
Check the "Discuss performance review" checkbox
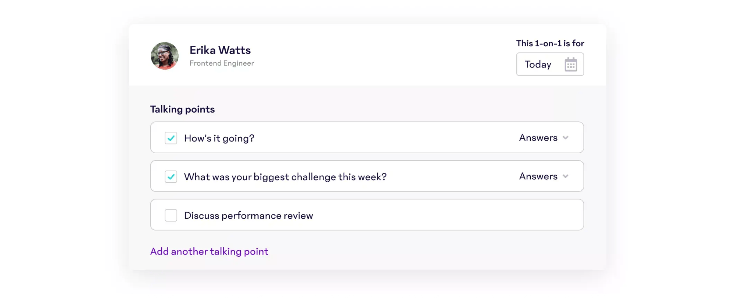click(171, 215)
